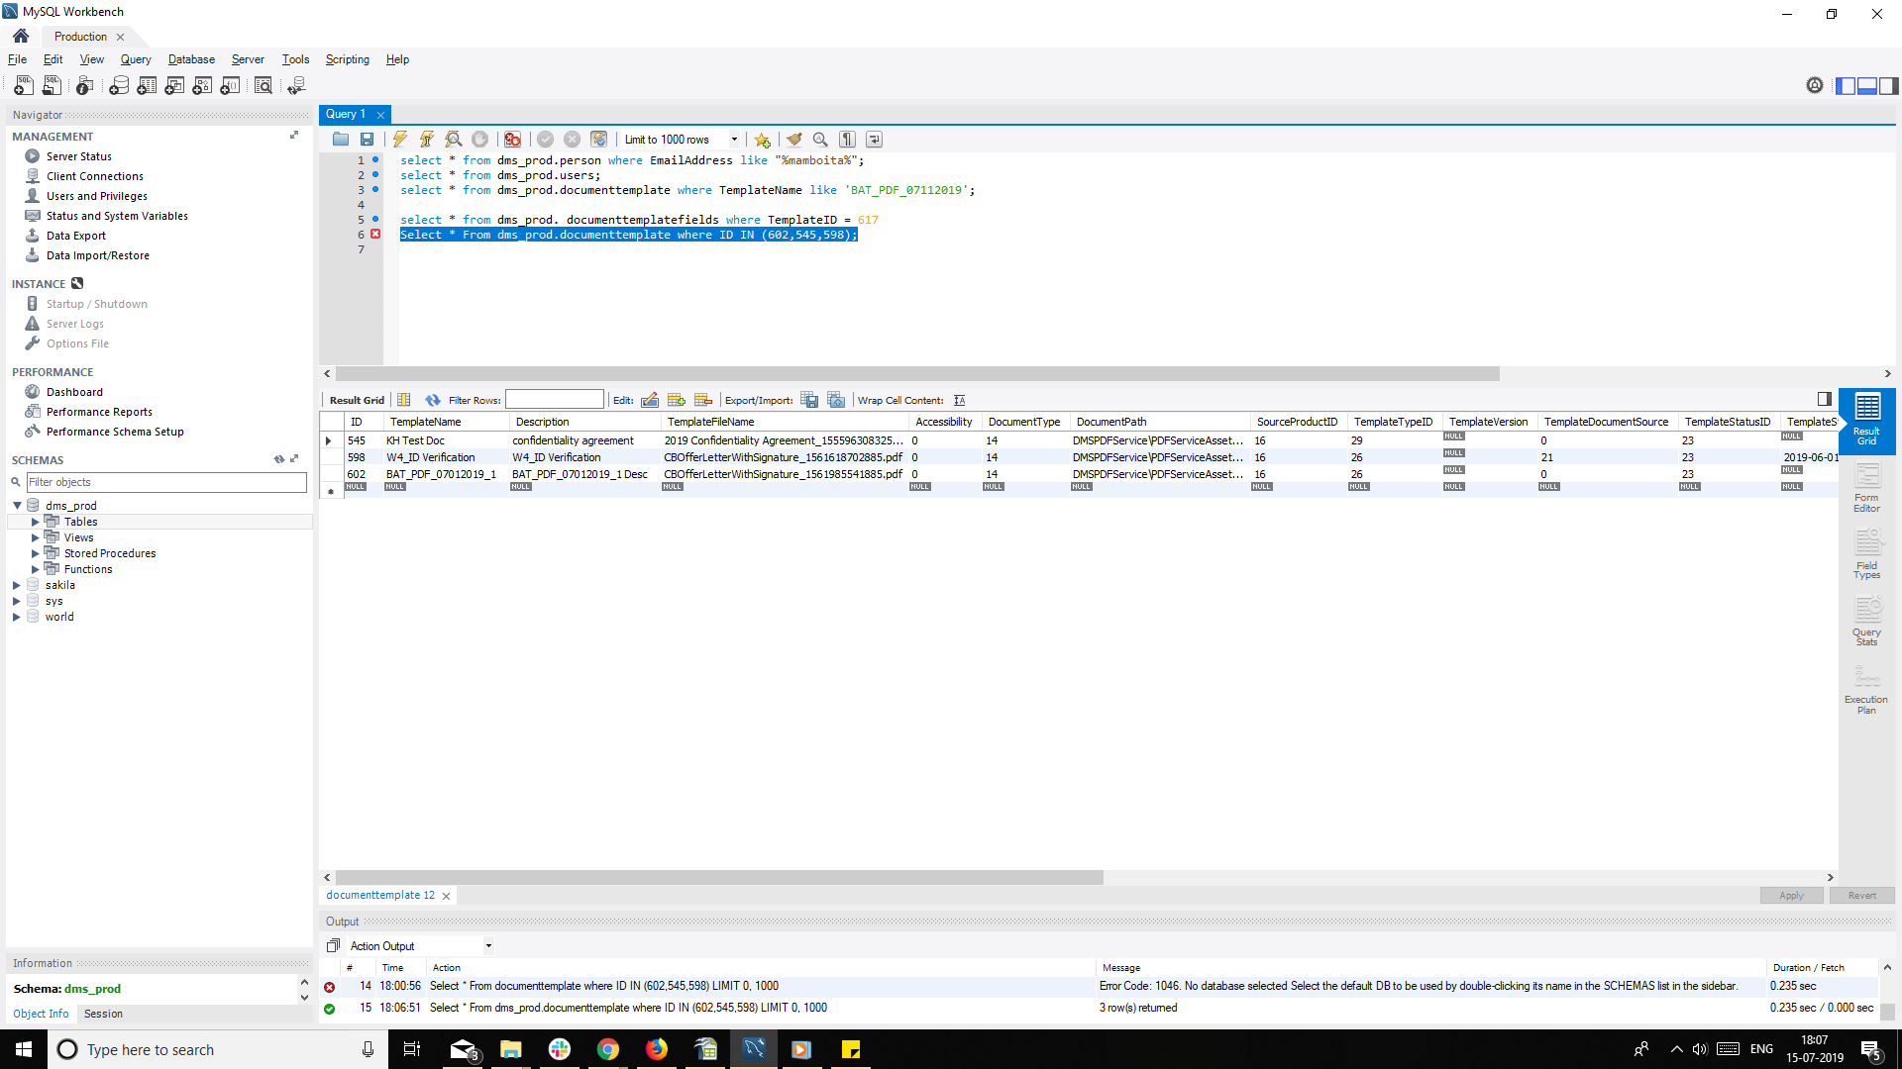
Task: Run EXPLAIN on statement icon
Action: (454, 140)
